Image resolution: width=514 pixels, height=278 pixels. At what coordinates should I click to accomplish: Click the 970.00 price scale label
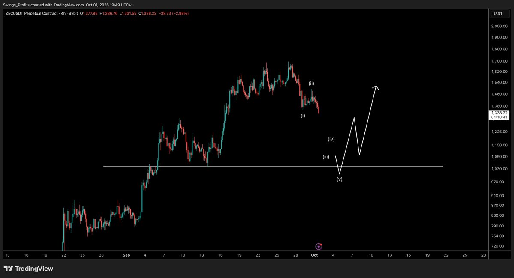498,182
